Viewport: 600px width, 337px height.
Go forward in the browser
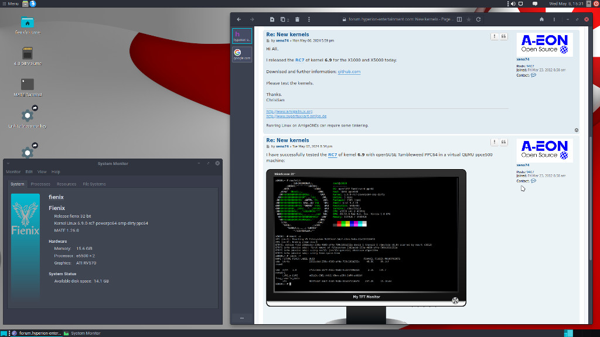tap(252, 19)
